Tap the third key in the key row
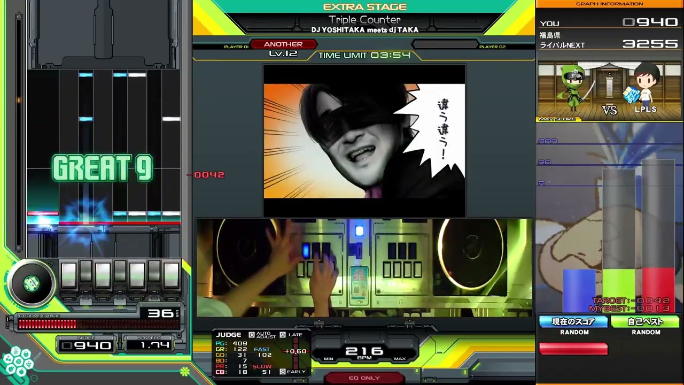The width and height of the screenshot is (684, 385). click(103, 276)
